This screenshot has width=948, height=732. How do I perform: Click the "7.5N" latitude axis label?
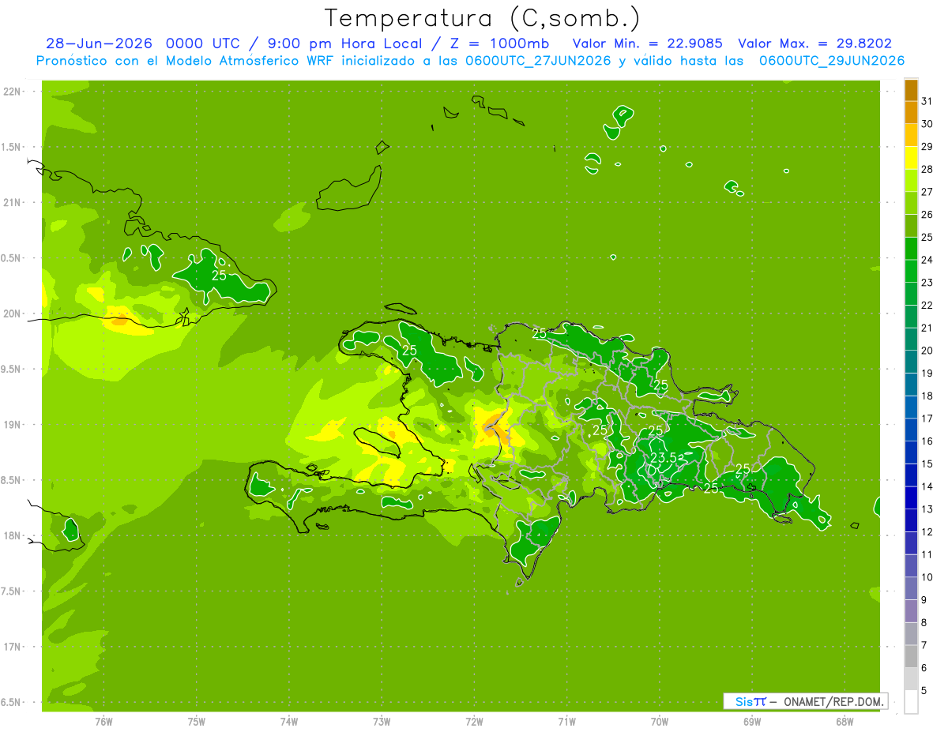coord(11,591)
